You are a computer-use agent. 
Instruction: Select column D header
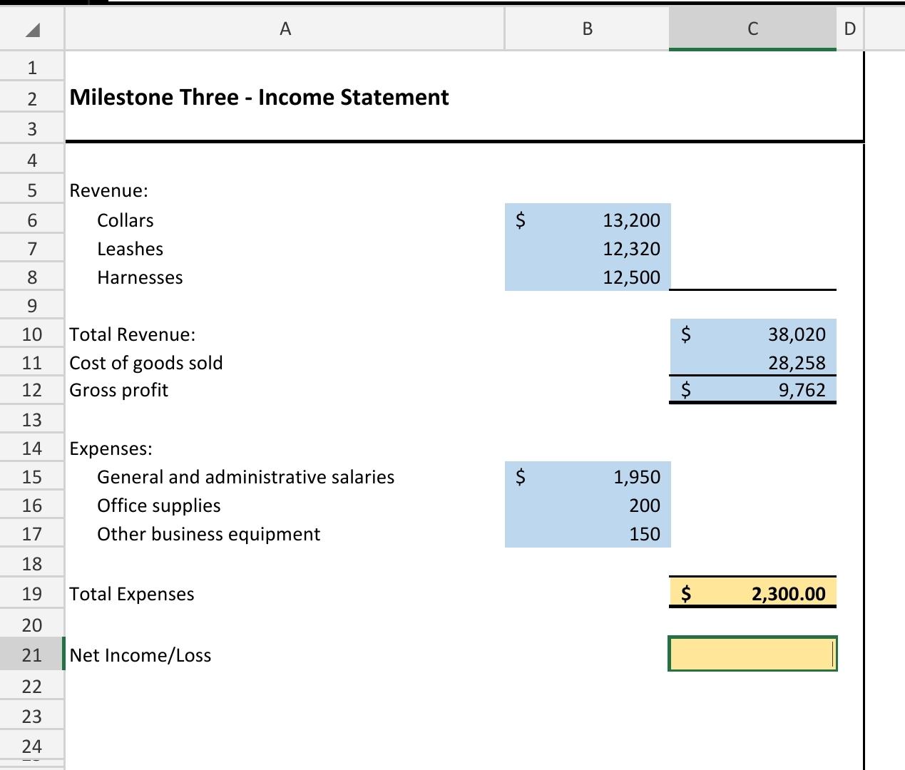tap(849, 29)
